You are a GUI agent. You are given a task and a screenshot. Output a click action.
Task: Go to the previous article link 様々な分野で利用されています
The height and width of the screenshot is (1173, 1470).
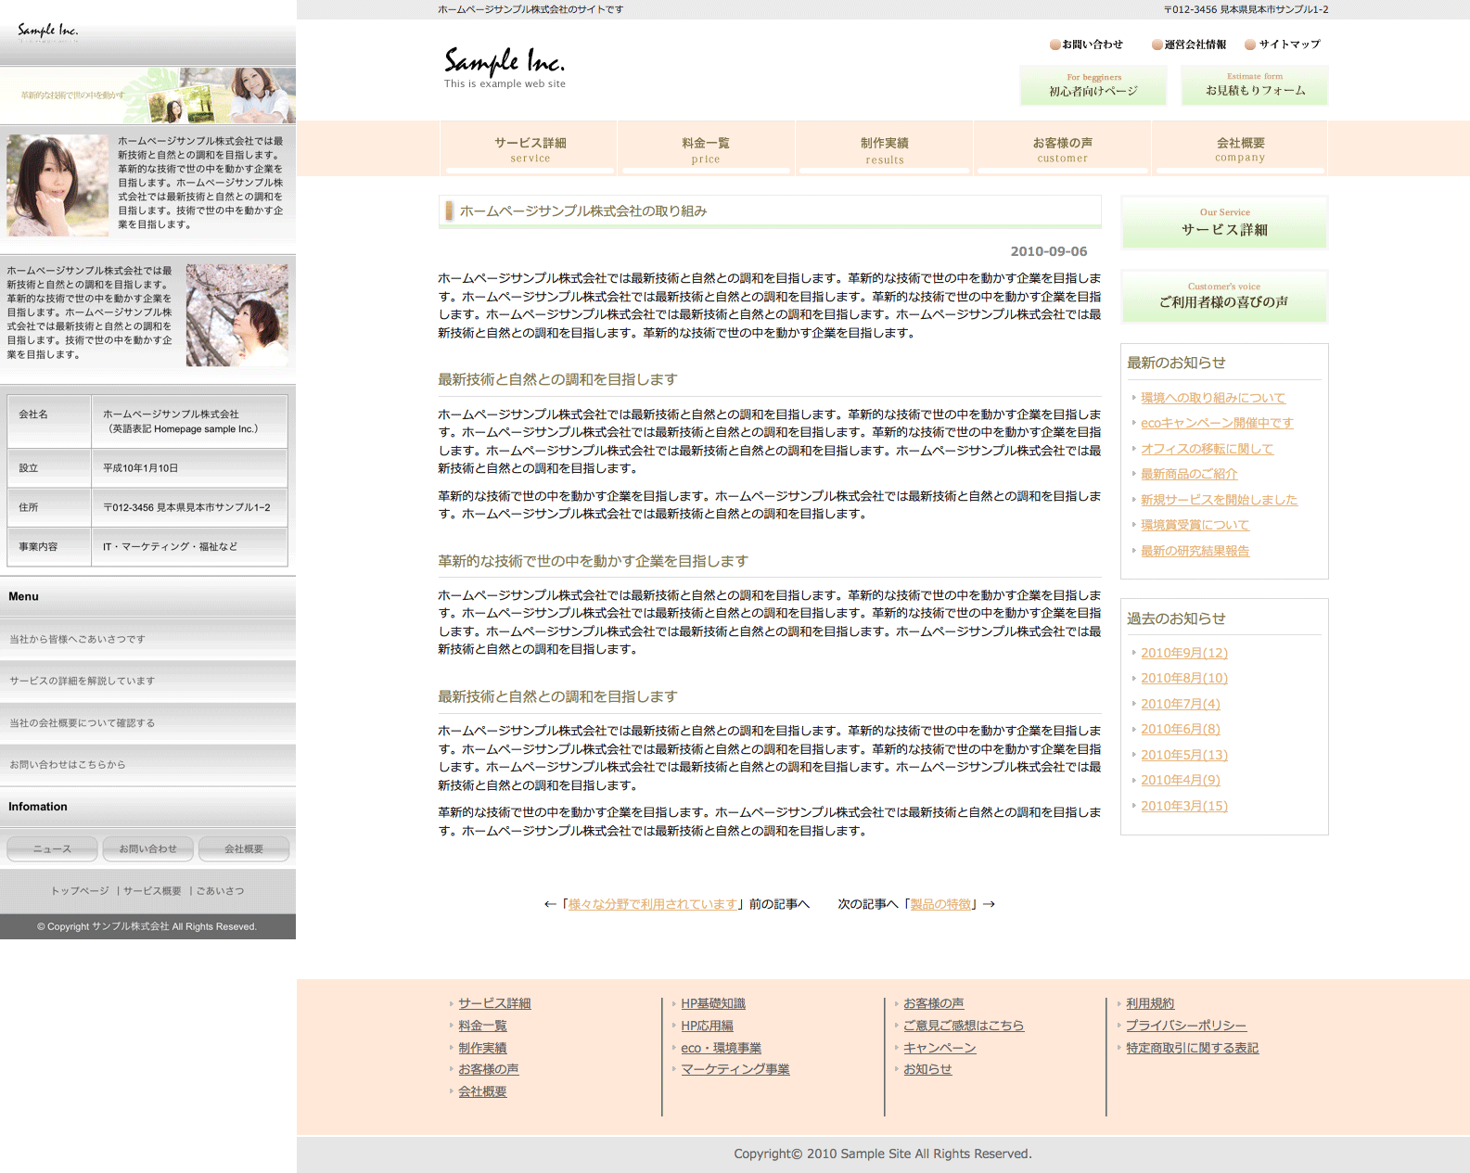(x=653, y=905)
